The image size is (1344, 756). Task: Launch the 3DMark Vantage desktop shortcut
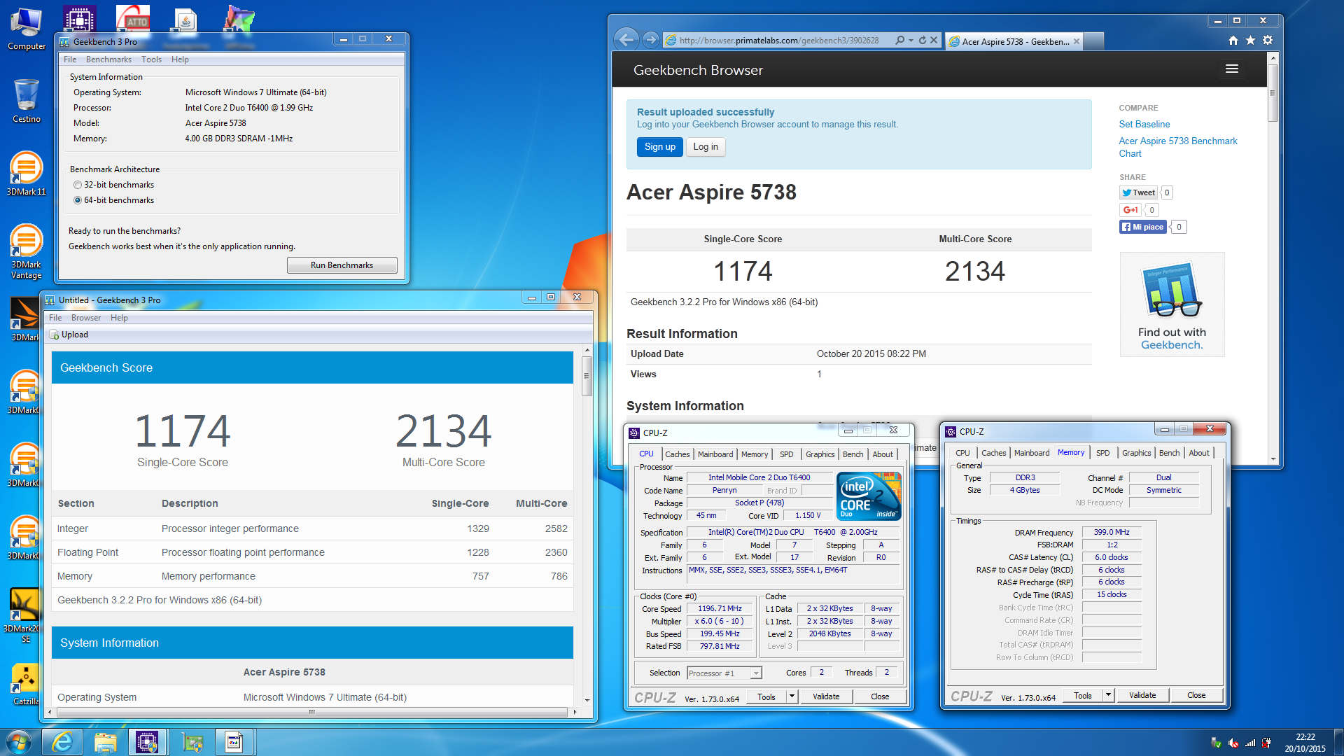coord(26,251)
